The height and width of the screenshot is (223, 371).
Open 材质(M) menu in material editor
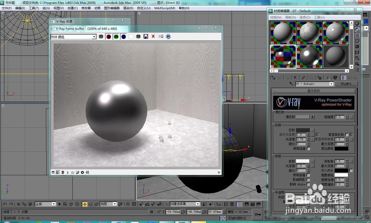[276, 17]
